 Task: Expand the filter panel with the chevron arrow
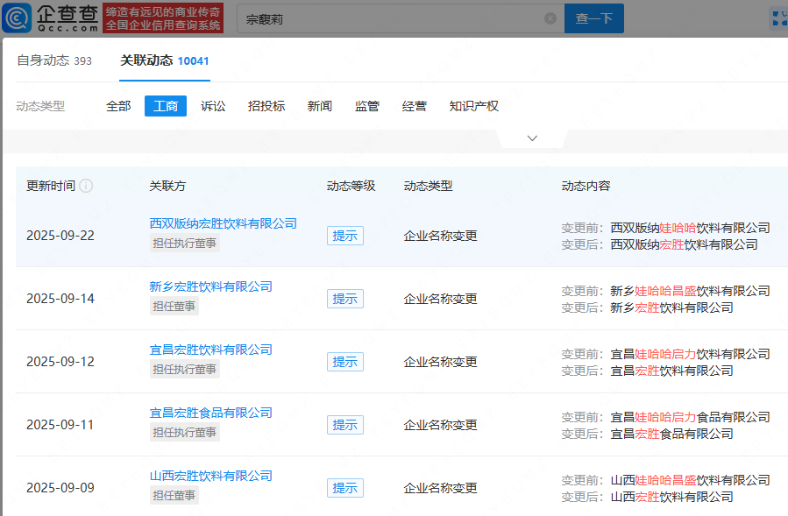pos(532,138)
